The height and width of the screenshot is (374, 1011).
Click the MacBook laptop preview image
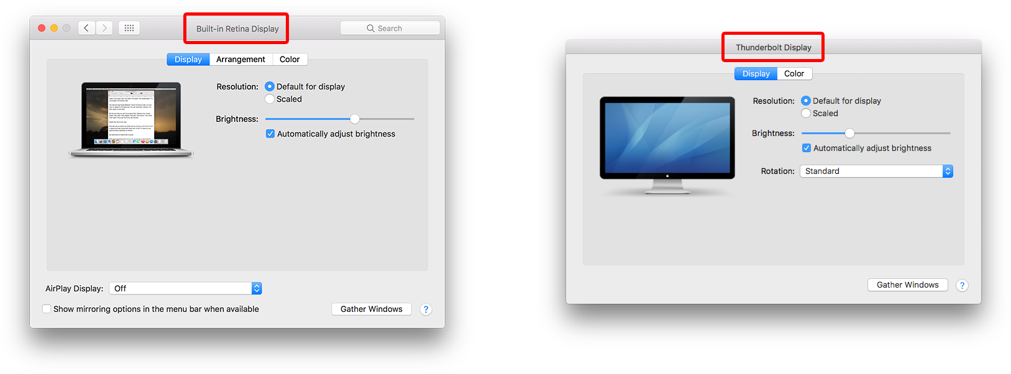(x=131, y=119)
